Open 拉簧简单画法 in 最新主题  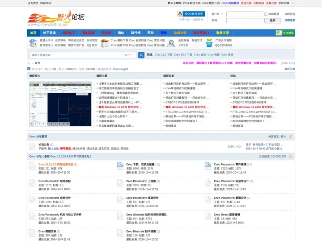(x=106, y=121)
